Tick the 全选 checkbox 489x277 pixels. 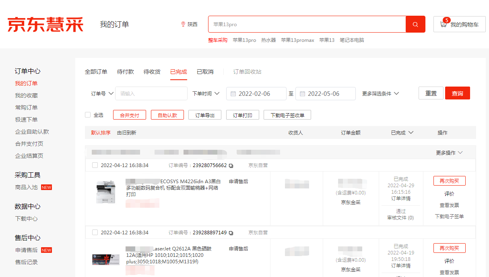88,115
